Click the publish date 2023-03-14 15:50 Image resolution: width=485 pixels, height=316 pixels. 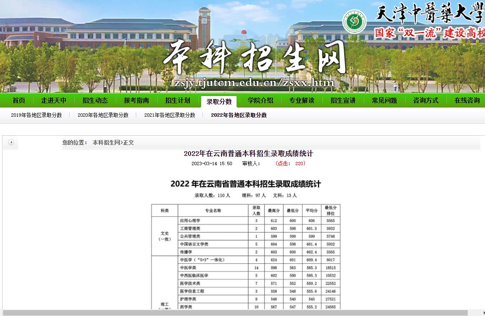click(212, 164)
